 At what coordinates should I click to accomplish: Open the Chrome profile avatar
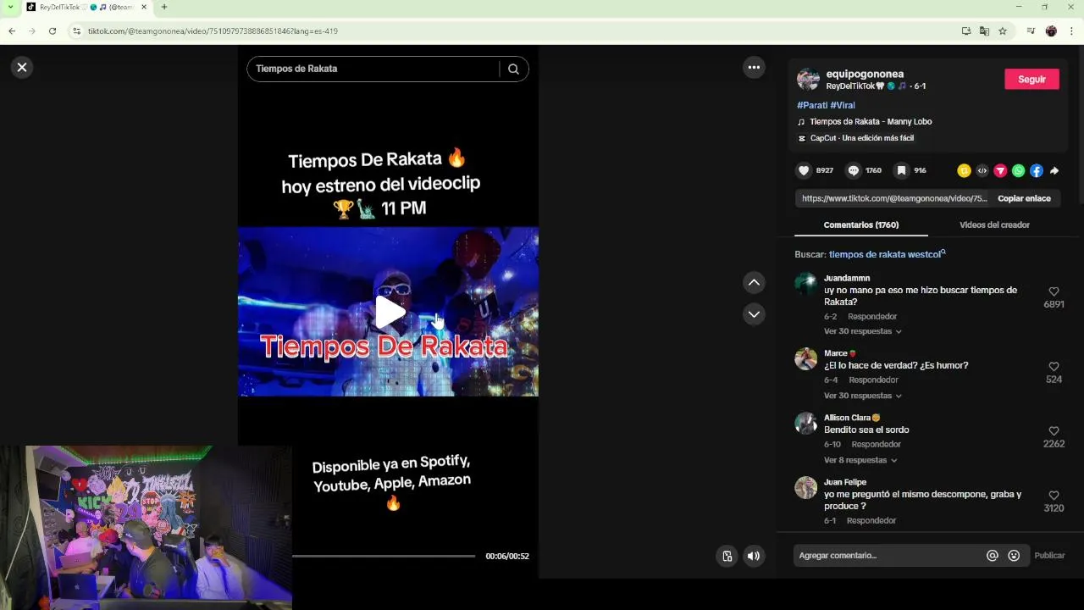pos(1051,31)
